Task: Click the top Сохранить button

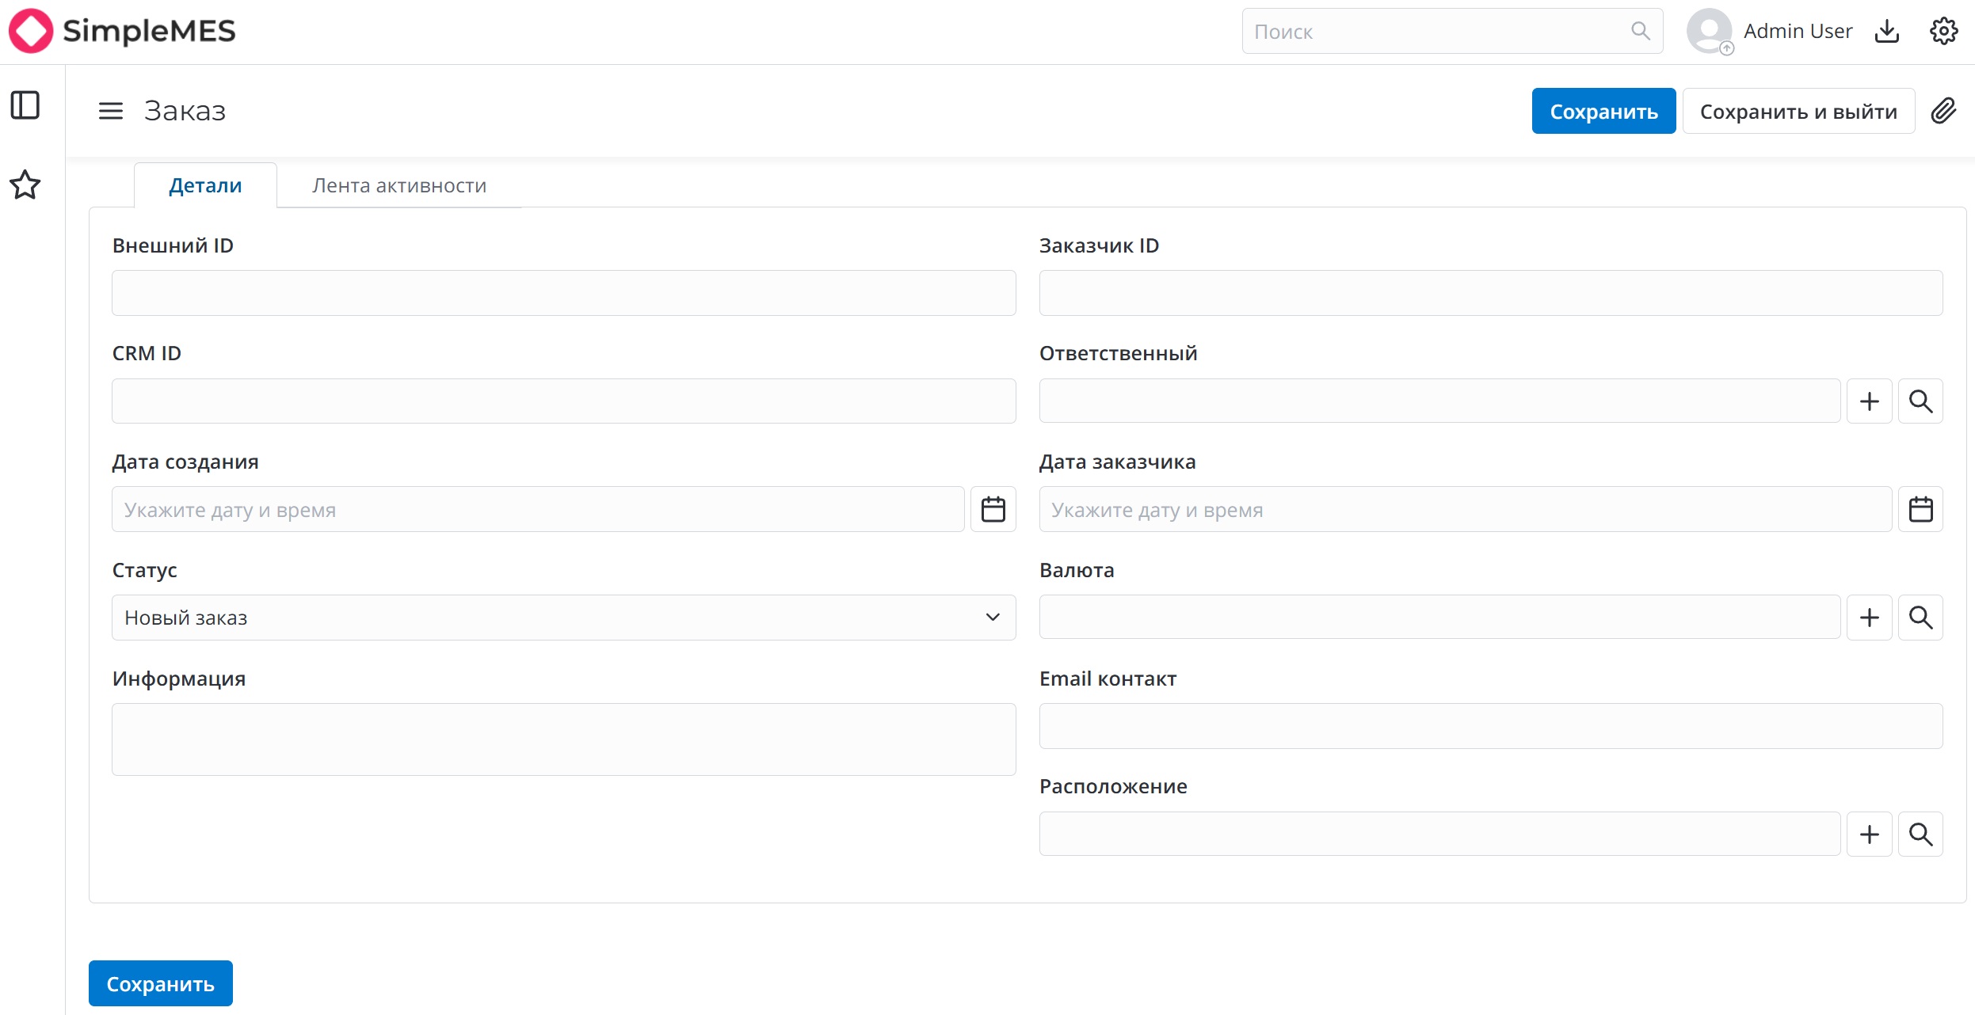Action: 1603,112
